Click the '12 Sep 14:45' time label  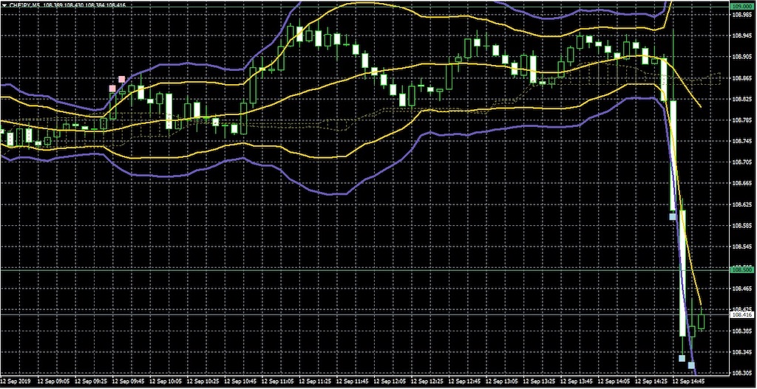click(x=688, y=381)
